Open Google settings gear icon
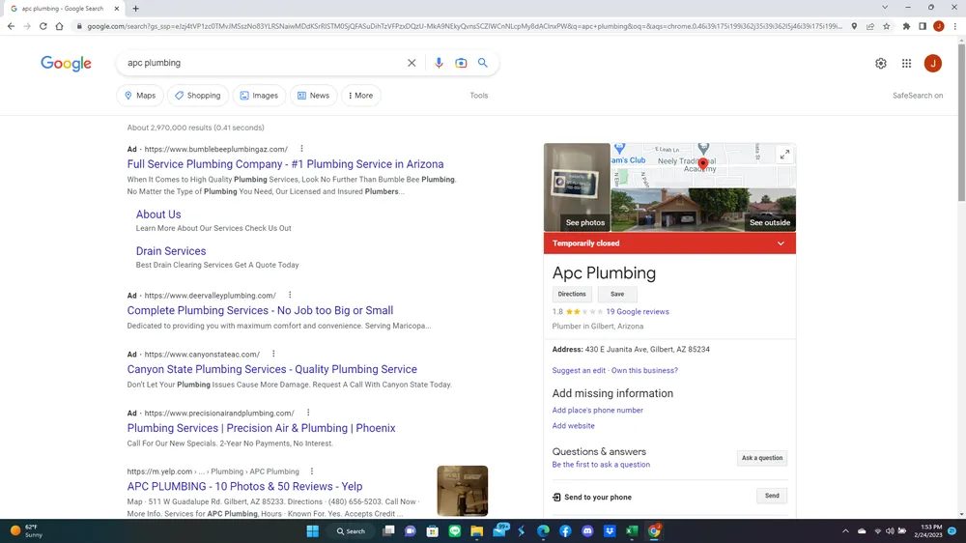Screen dimensions: 966x543 [881, 64]
